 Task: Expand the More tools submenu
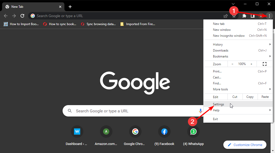(238, 89)
